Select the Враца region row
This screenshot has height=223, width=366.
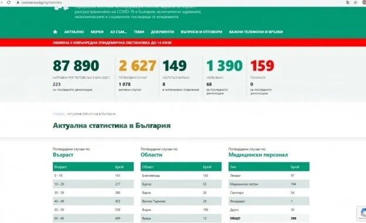[181, 218]
